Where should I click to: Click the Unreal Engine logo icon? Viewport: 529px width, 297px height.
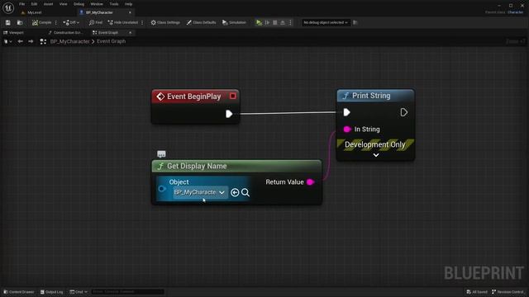(8, 7)
